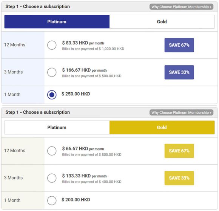Screen dimensions: 219x211
Task: Click the 12 Months label beside $66.67
Action: (15, 151)
